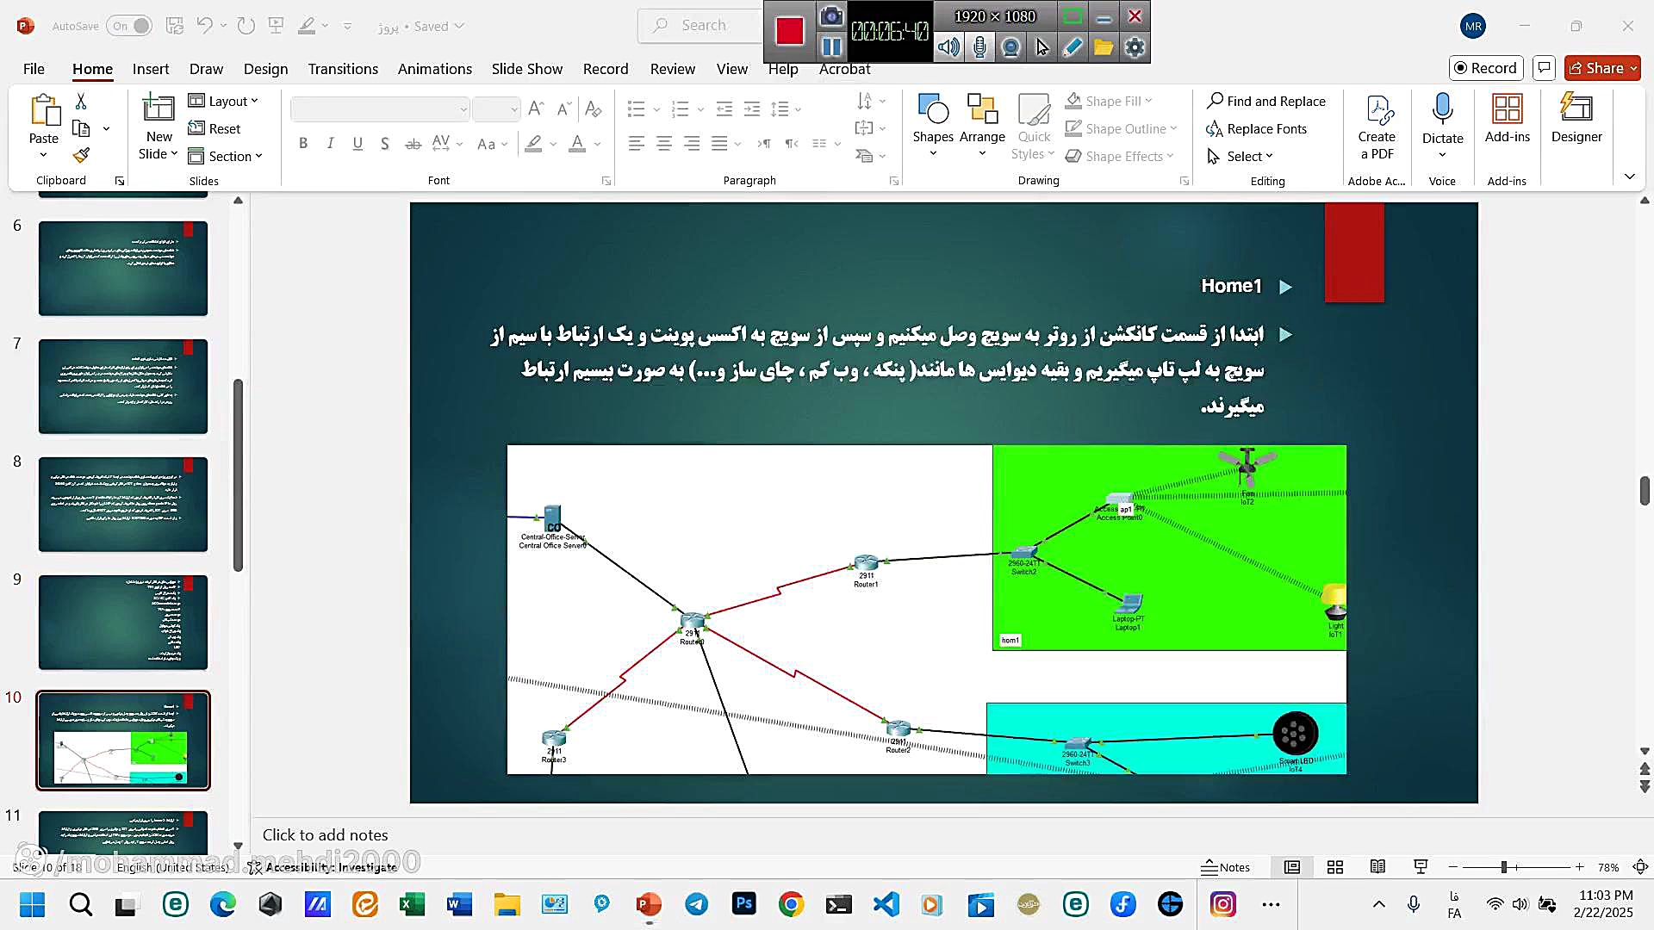Screen dimensions: 1654x930
Task: Click the Center align icon
Action: click(664, 144)
